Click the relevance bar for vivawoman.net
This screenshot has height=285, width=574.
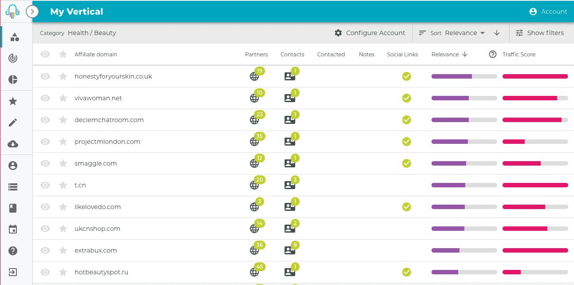point(464,98)
